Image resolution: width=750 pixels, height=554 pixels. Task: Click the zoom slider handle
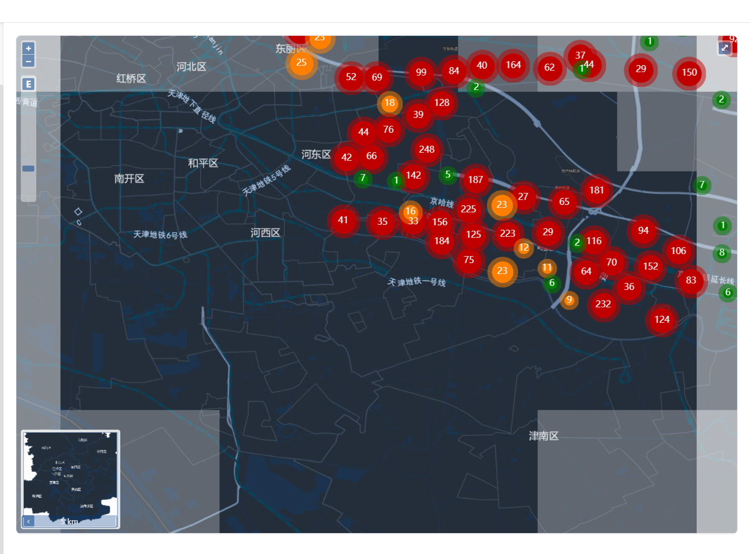click(x=28, y=169)
